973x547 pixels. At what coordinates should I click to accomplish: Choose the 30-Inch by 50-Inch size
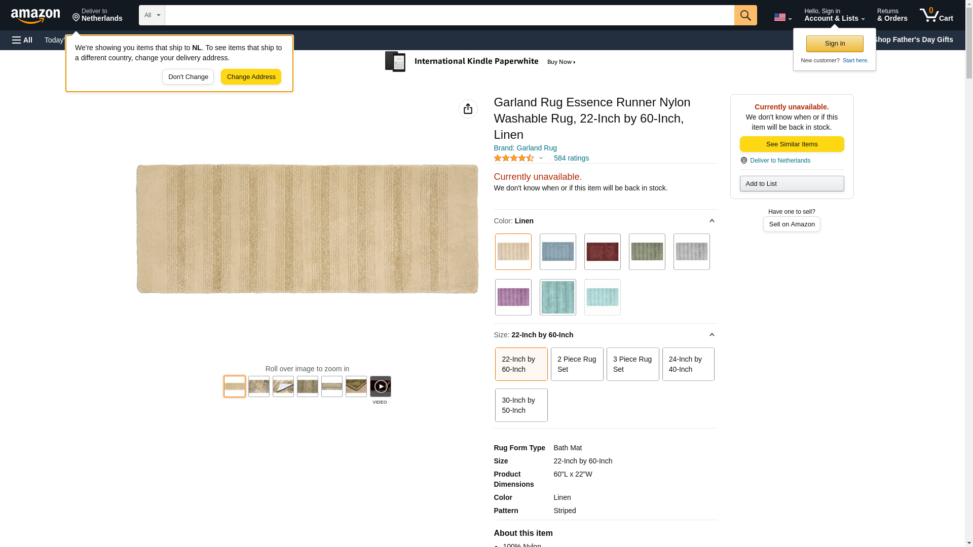(521, 405)
